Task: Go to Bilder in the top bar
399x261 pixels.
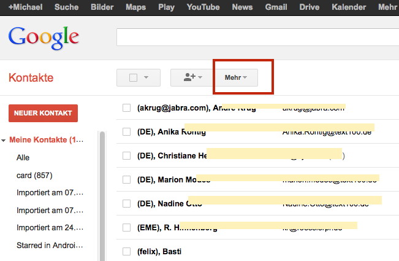Action: (x=102, y=7)
